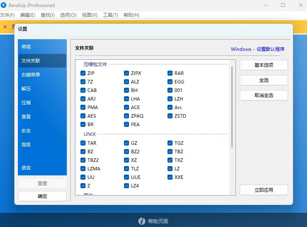307x227 pixels.
Task: Toggle the LZMA checkbox
Action: click(83, 168)
